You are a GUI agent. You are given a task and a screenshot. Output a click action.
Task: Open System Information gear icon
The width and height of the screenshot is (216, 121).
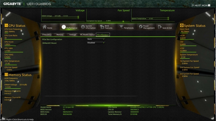(x=83, y=27)
